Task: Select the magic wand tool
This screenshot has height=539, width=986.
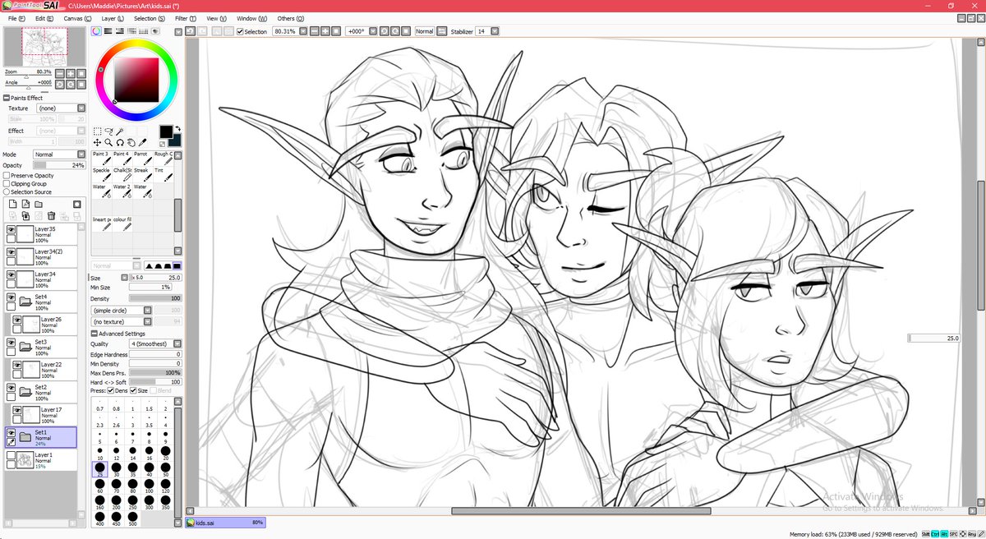Action: [x=120, y=131]
